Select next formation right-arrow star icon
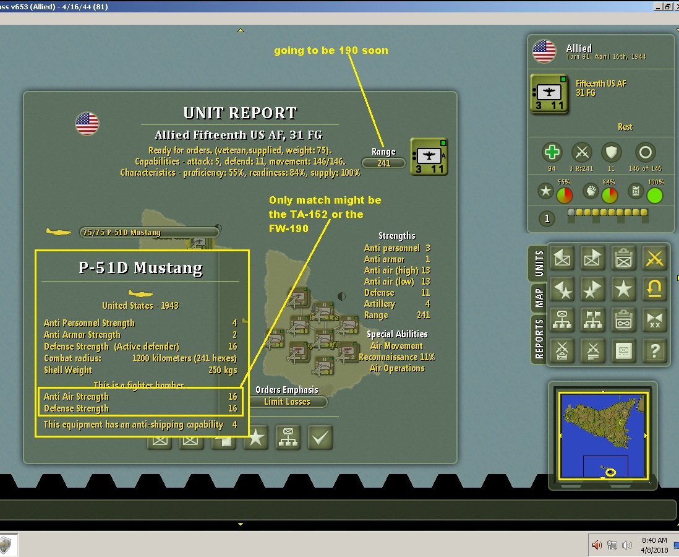 [593, 288]
